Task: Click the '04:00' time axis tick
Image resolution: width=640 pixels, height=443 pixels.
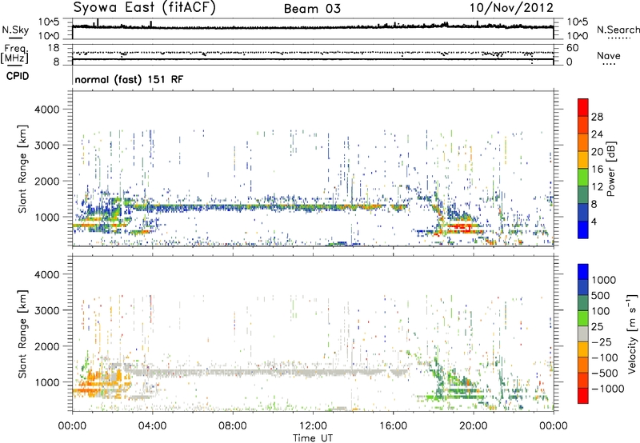Action: [152, 426]
